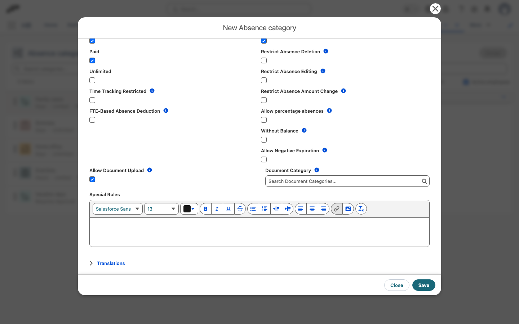Open the font size 13 dropdown
This screenshot has width=519, height=324.
(161, 209)
